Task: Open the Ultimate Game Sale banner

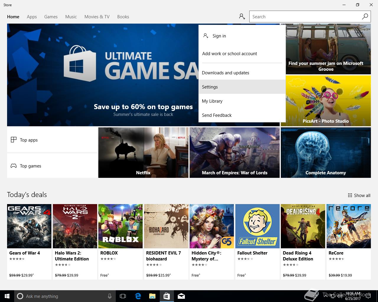Action: click(103, 75)
